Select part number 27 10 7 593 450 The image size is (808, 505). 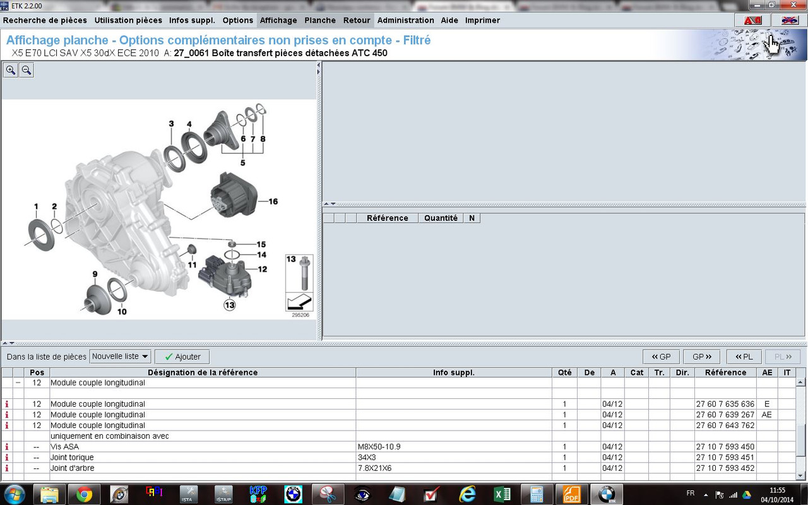coord(725,447)
